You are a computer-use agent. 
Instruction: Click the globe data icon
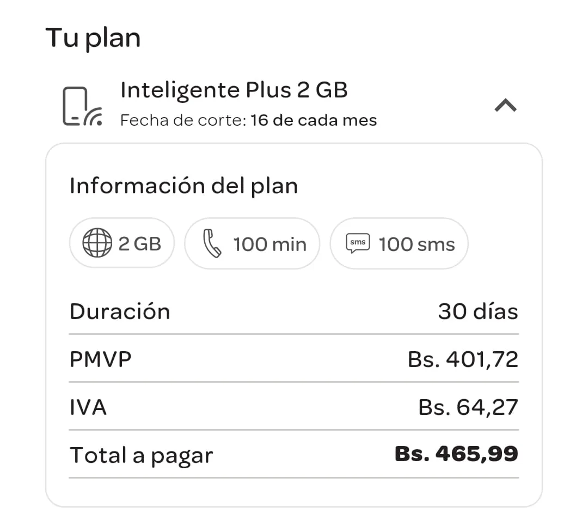[x=97, y=243]
